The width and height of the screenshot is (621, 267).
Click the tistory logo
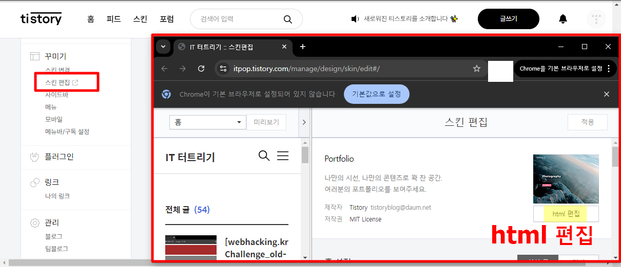coord(41,19)
